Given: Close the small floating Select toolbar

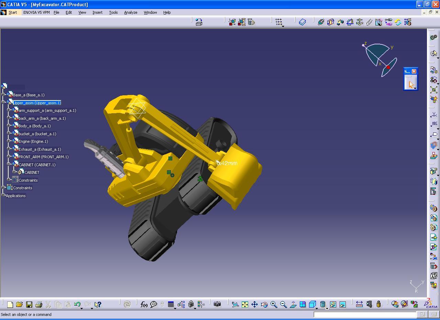Looking at the screenshot, I should (414, 71).
